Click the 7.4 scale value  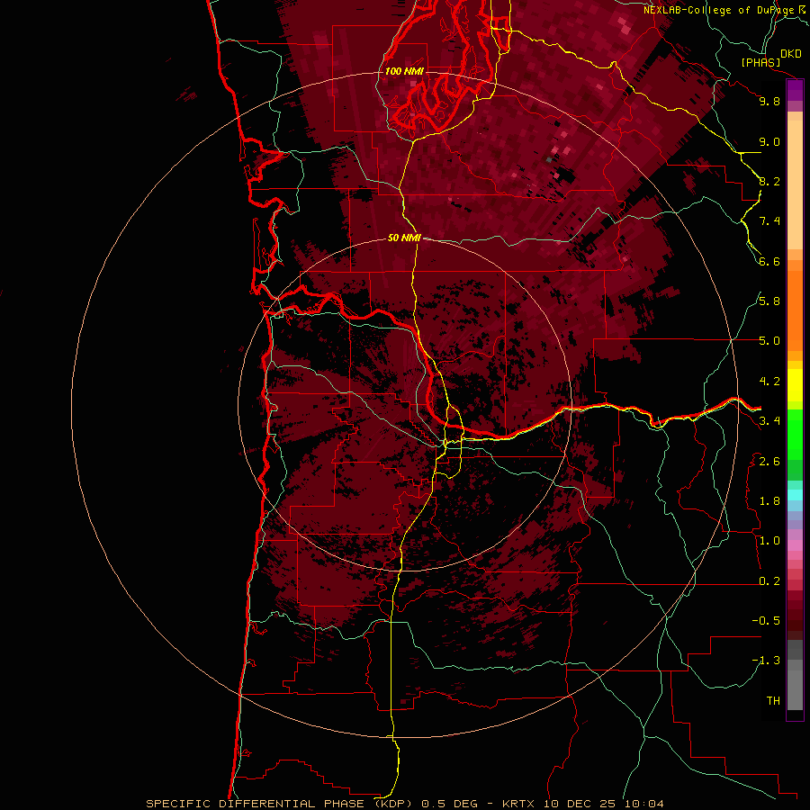(769, 221)
